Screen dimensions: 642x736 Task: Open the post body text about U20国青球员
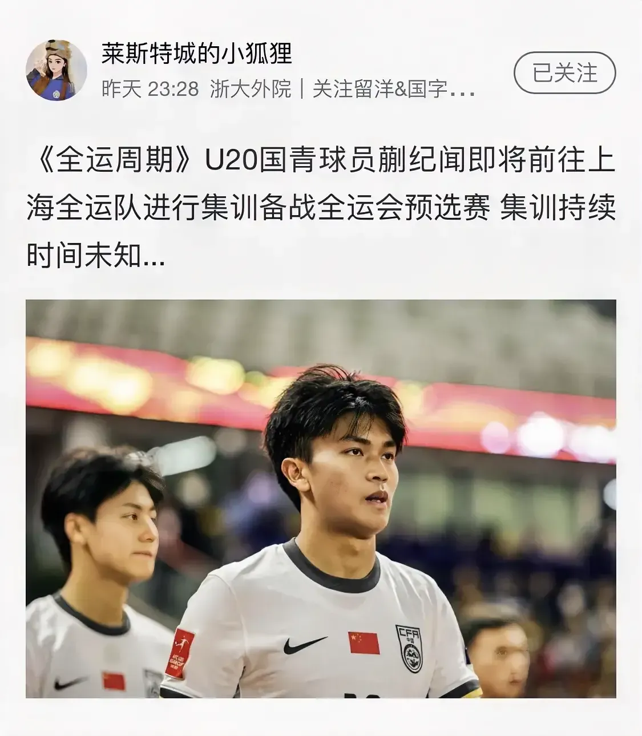[x=321, y=209]
